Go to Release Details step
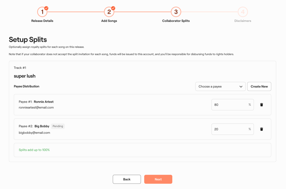Viewport: 286px width, 189px height. point(42,21)
